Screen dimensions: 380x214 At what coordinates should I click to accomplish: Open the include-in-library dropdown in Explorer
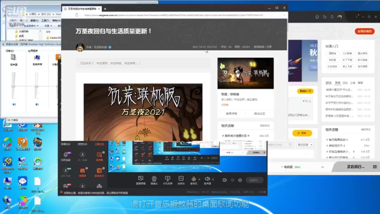click(30, 26)
